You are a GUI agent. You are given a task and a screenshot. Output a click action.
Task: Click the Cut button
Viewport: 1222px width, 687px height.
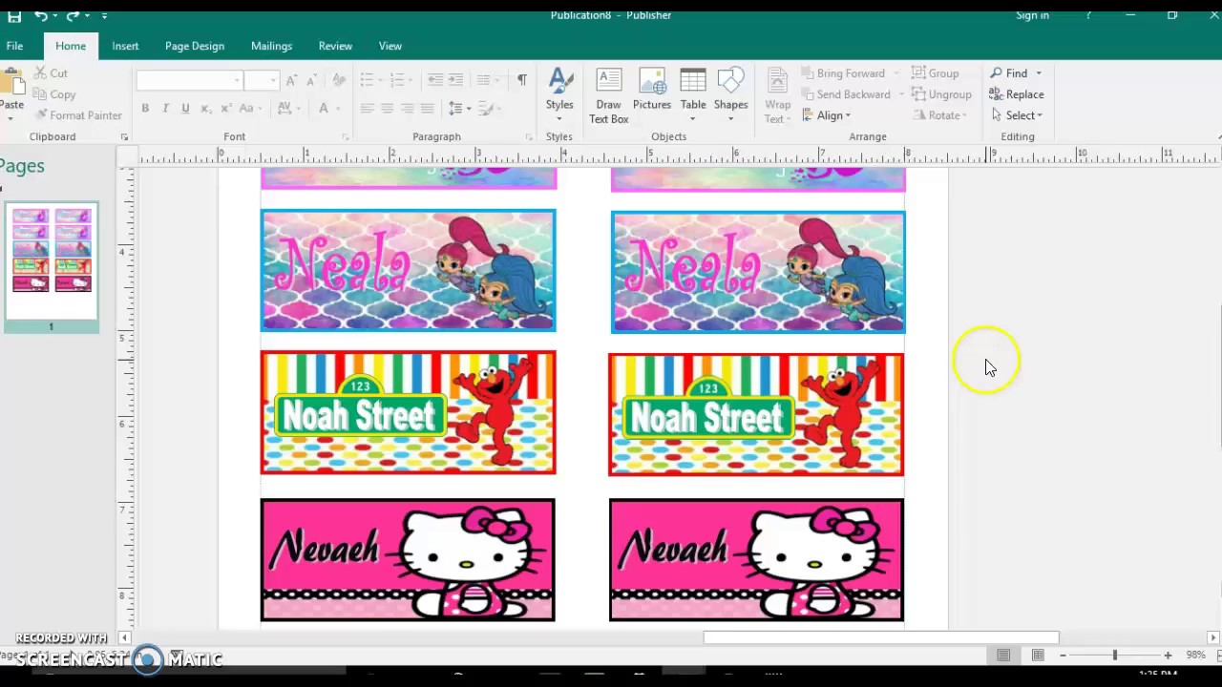[x=51, y=73]
